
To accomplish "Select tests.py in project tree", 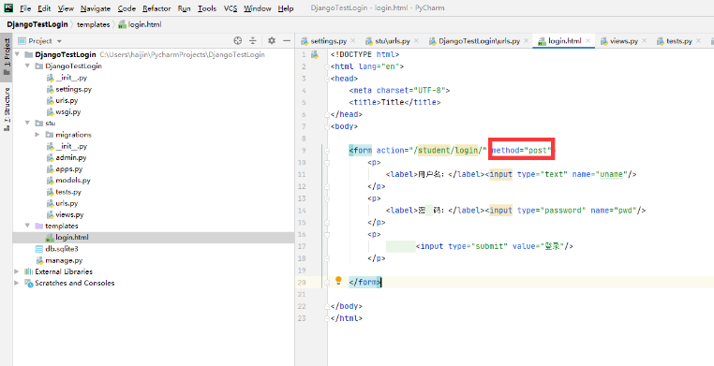I will [68, 192].
